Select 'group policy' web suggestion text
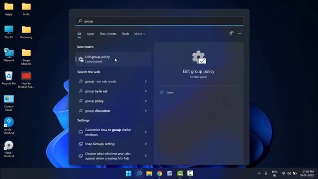 (x=94, y=101)
